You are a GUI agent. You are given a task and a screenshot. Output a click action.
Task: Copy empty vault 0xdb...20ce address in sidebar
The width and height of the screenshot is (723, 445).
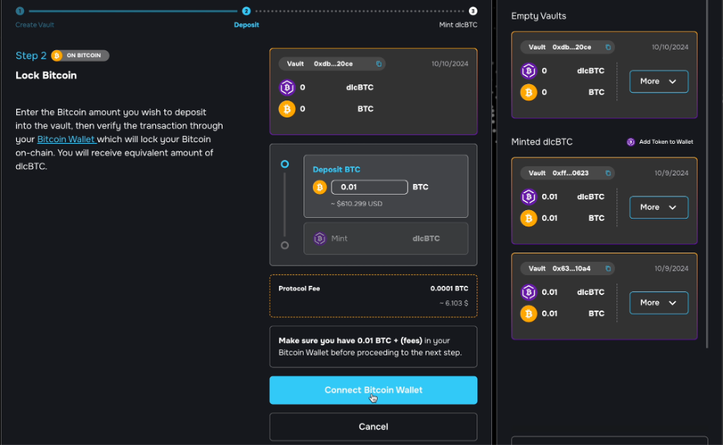608,47
